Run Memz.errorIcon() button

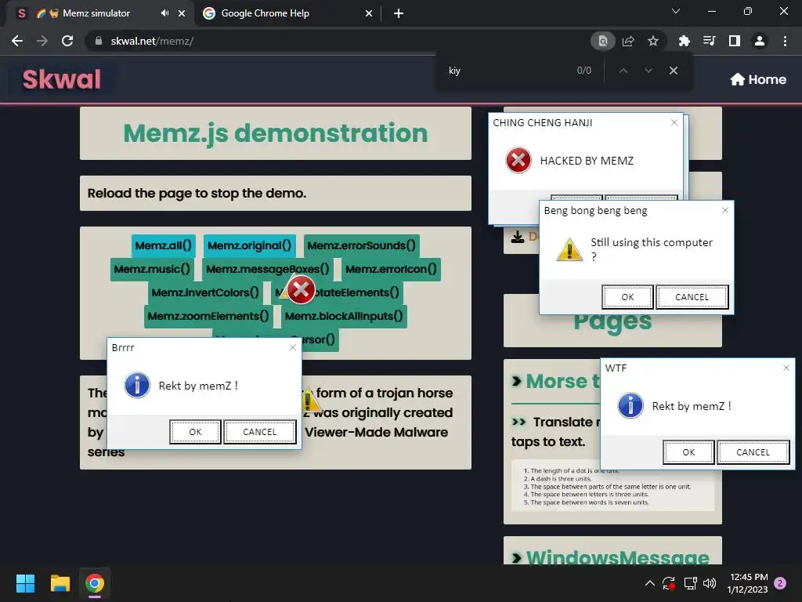[392, 270]
